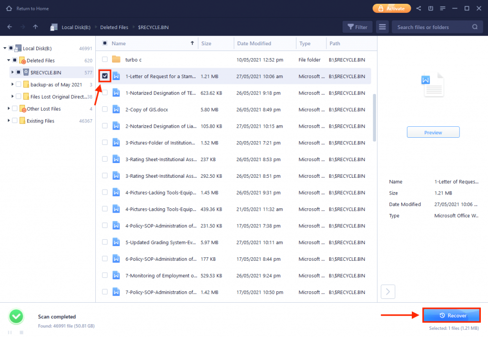Image resolution: width=488 pixels, height=337 pixels.
Task: Preview the selected Word document
Action: point(433,132)
